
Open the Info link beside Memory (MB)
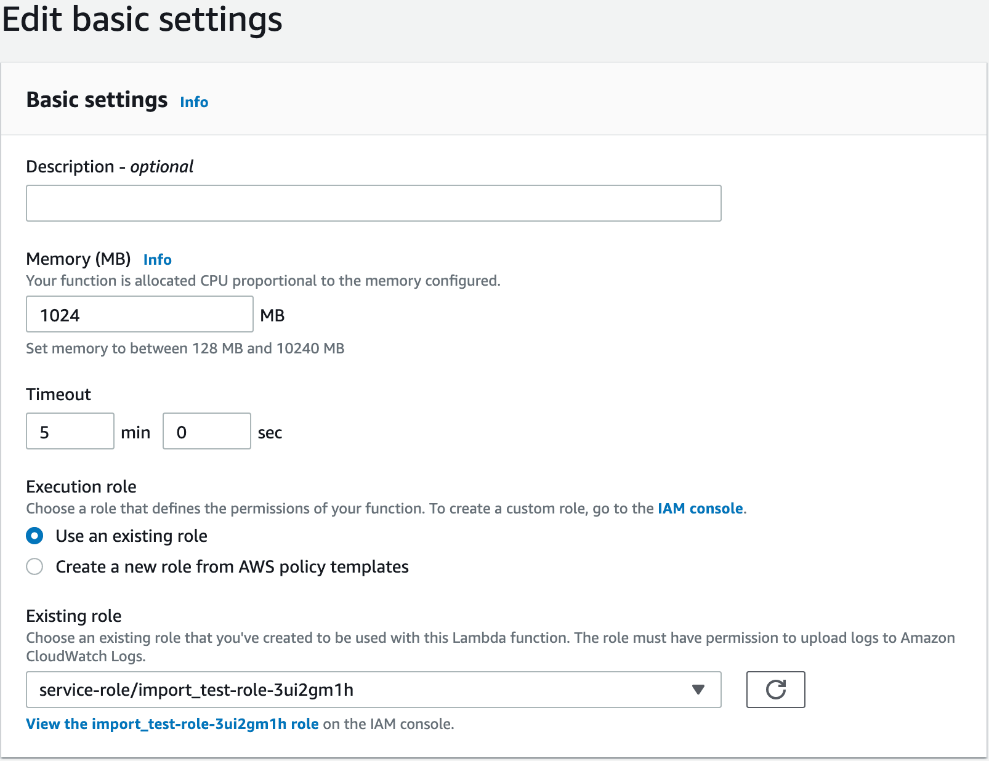tap(157, 259)
